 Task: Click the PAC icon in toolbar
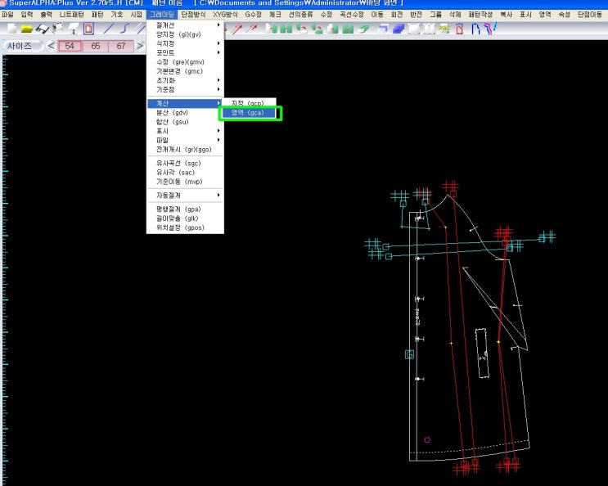pos(444,29)
